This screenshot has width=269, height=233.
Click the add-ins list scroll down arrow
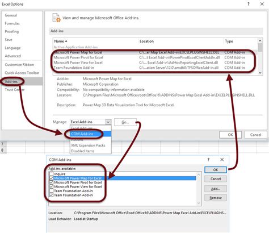[260, 73]
